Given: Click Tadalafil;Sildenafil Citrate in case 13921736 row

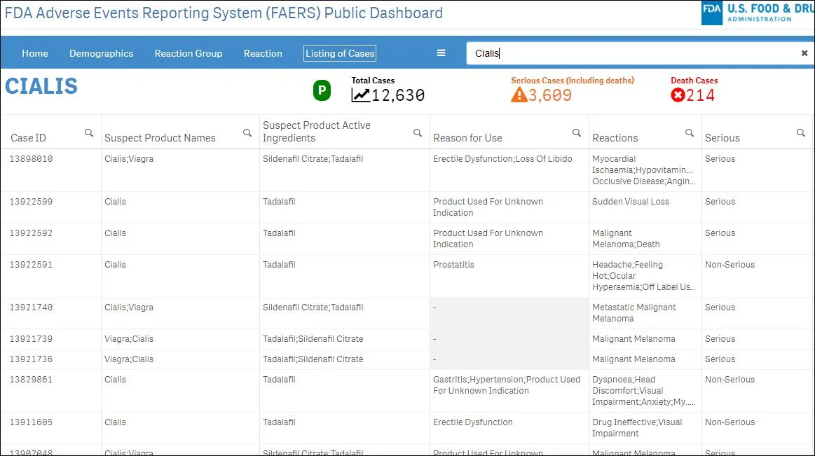Looking at the screenshot, I should (313, 359).
